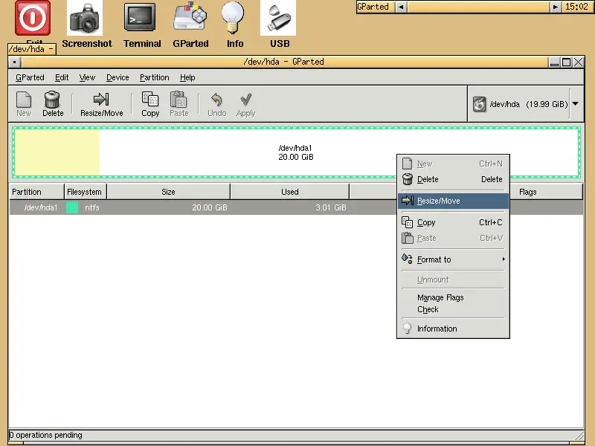Click the taskbar left scroll arrow
Viewport: 595px width, 446px height.
(401, 7)
